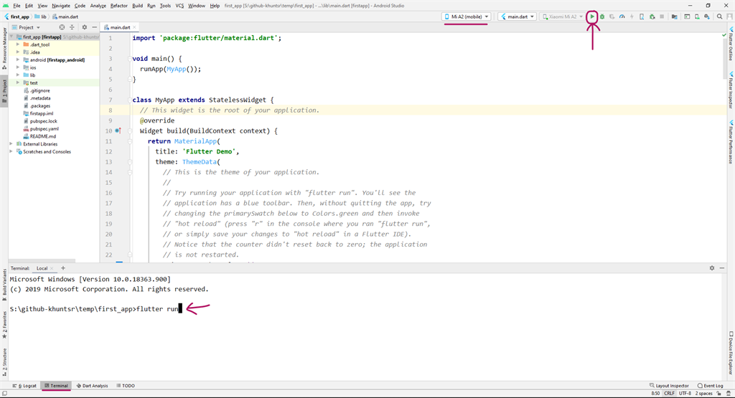
Task: Open the VCS menu
Action: click(179, 6)
